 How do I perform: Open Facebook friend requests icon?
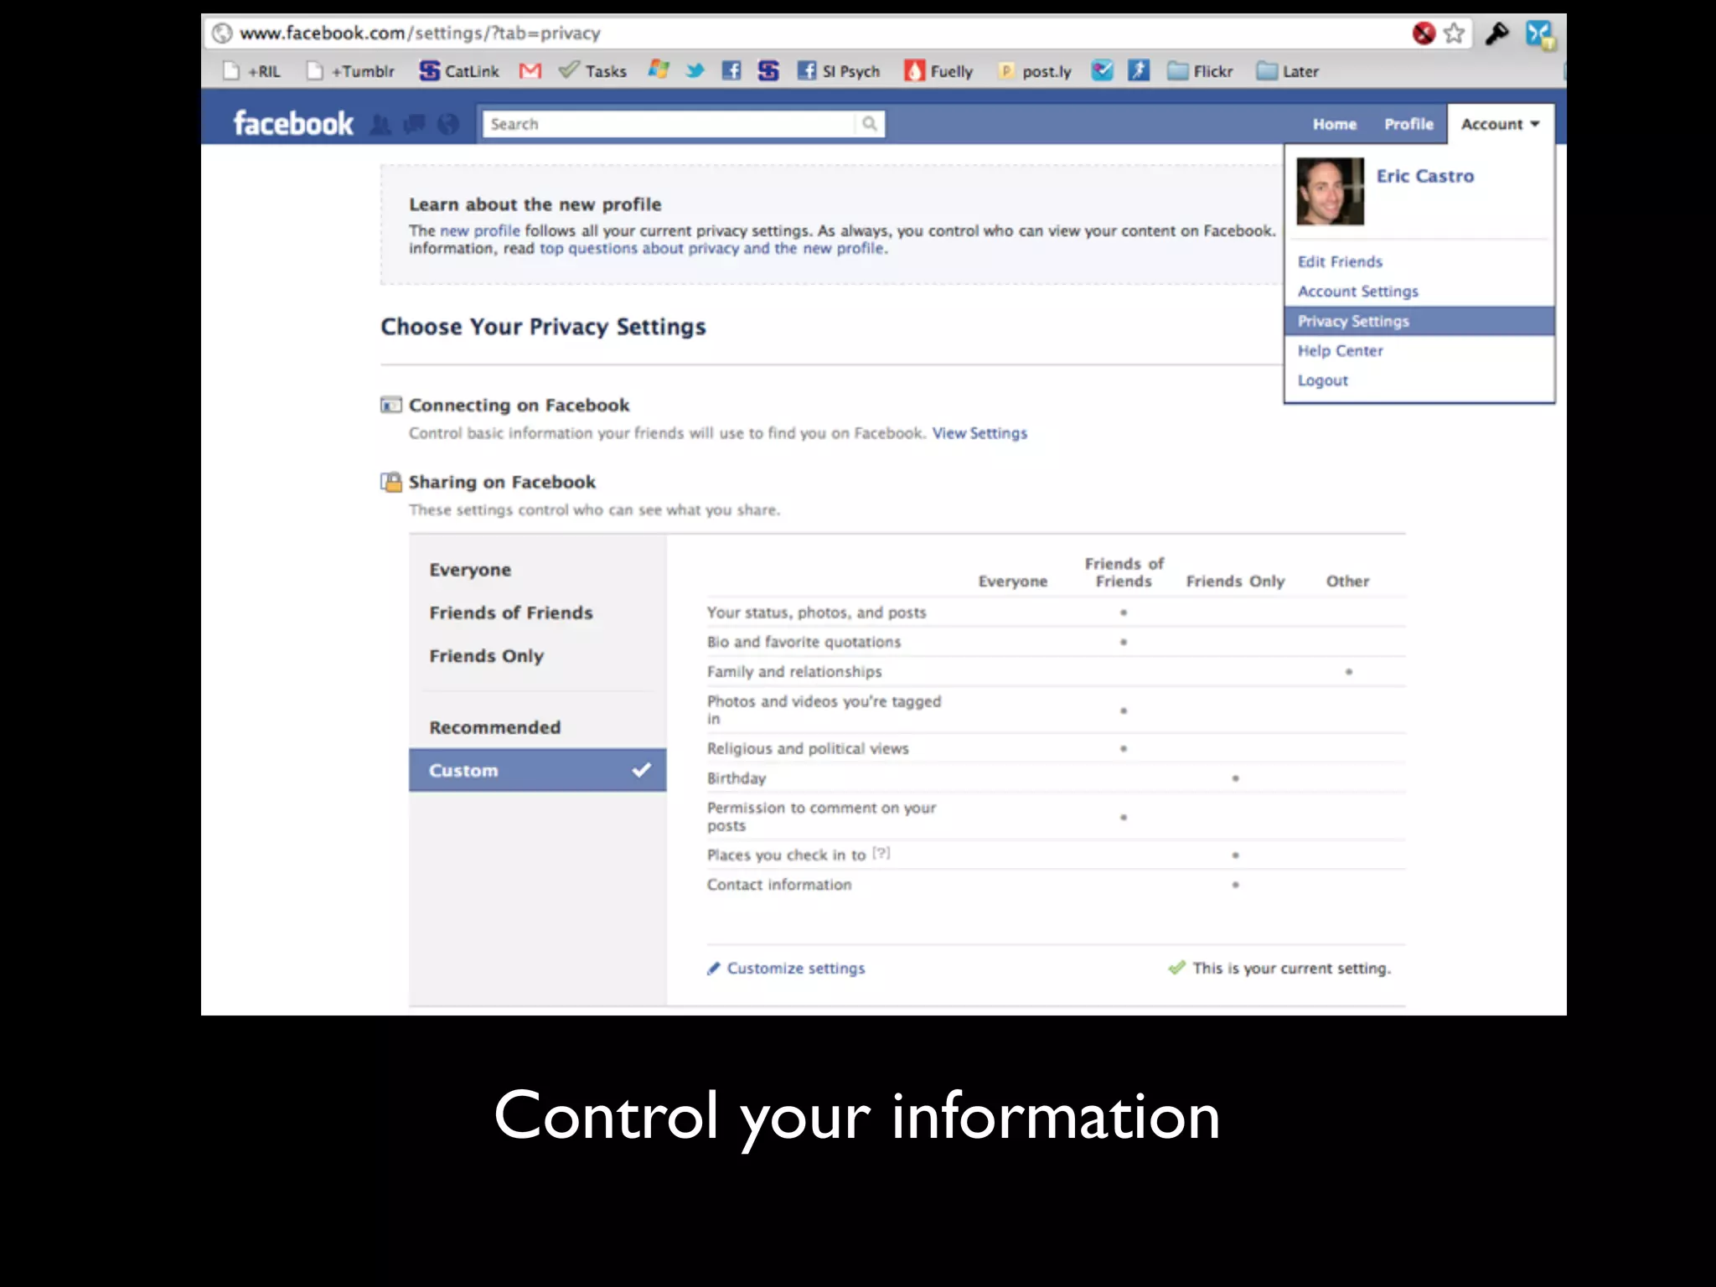pyautogui.click(x=380, y=125)
